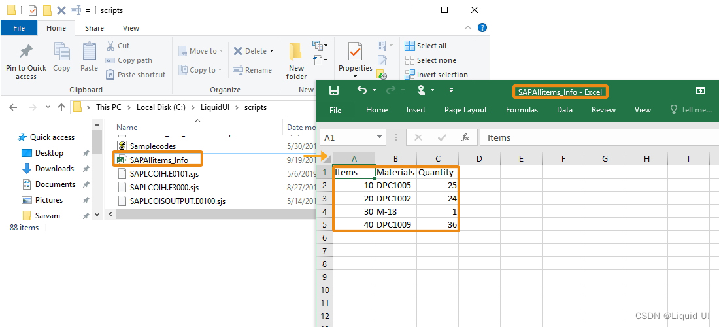Expand Copy to dropdown
The height and width of the screenshot is (327, 719).
click(220, 70)
